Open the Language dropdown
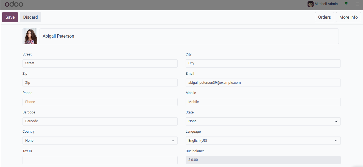 tap(263, 141)
